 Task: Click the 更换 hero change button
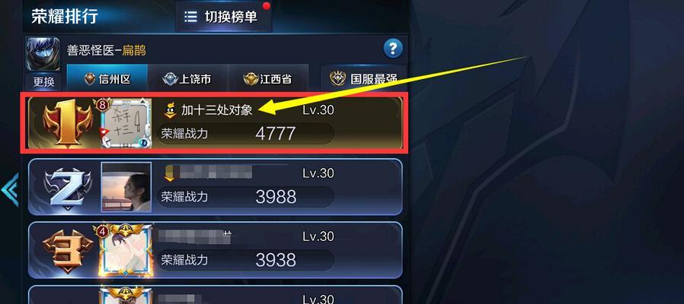43,81
